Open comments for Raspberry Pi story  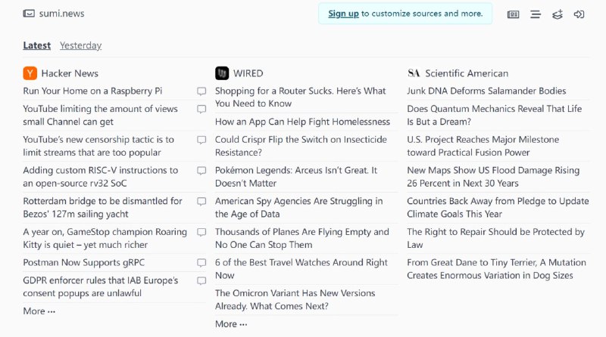(x=201, y=91)
